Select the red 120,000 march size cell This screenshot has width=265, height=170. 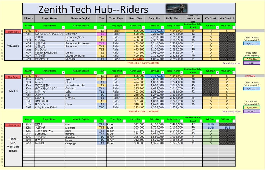point(135,59)
